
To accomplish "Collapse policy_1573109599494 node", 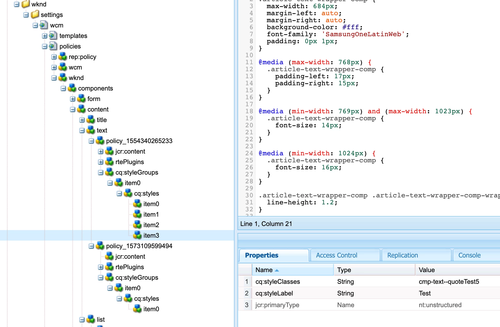I will [91, 246].
